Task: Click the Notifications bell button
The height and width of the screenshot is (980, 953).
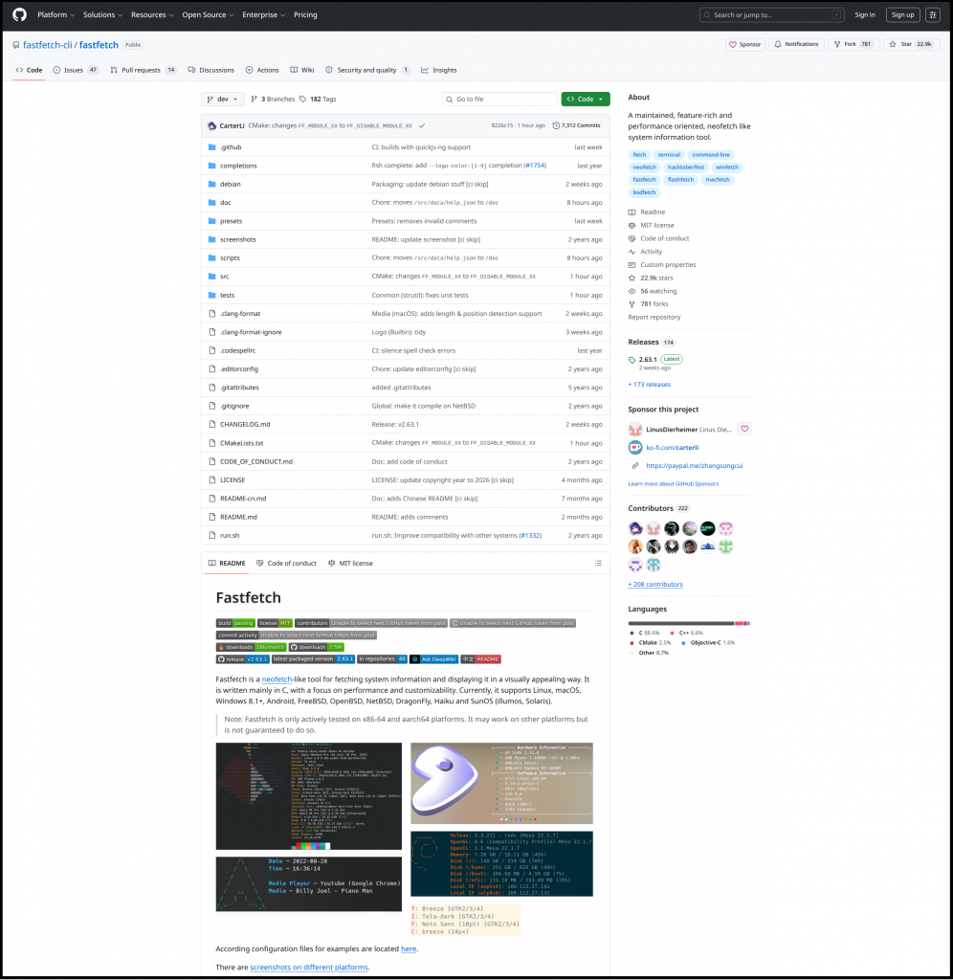Action: point(796,44)
